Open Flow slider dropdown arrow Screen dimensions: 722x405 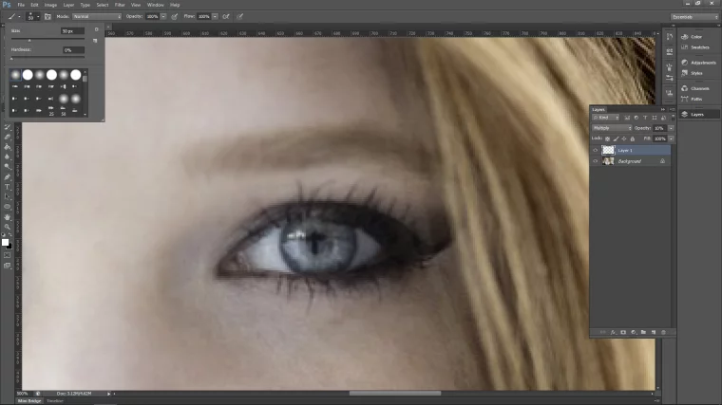point(215,16)
